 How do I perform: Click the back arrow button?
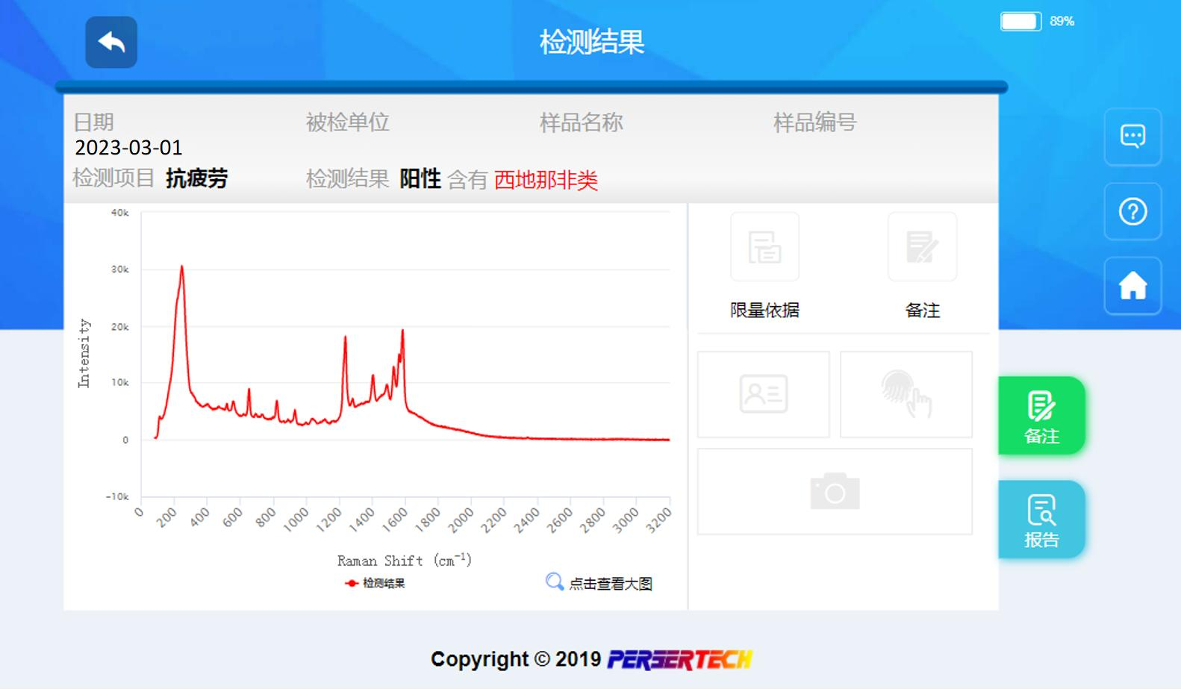pyautogui.click(x=111, y=43)
